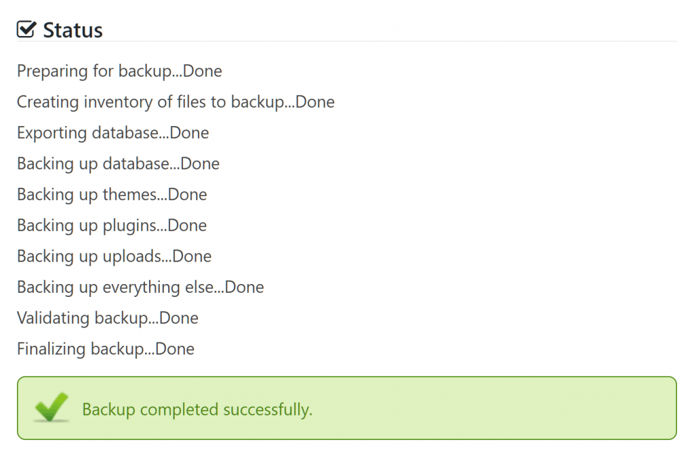This screenshot has width=694, height=459.
Task: Click Backing up database status entry
Action: tap(118, 164)
